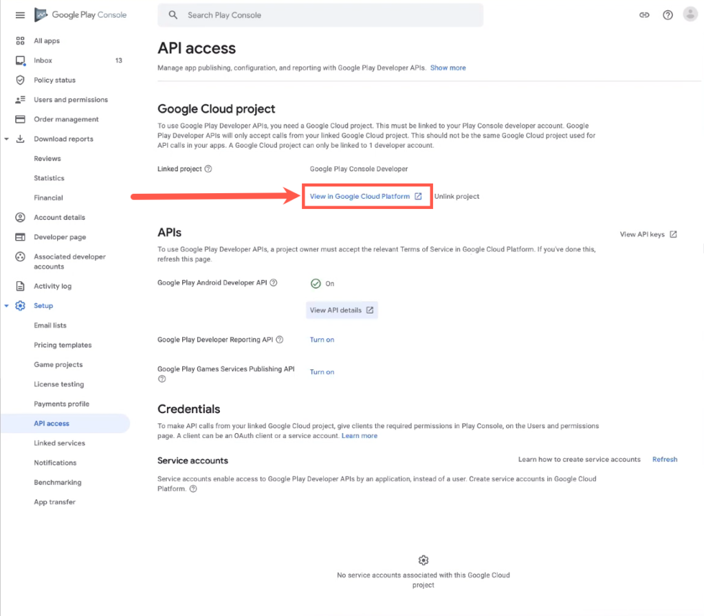Open the All apps grid icon
This screenshot has height=616, width=704.
(21, 41)
